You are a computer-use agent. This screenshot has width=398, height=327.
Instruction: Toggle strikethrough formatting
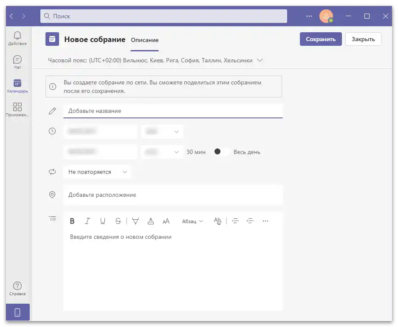tap(118, 221)
